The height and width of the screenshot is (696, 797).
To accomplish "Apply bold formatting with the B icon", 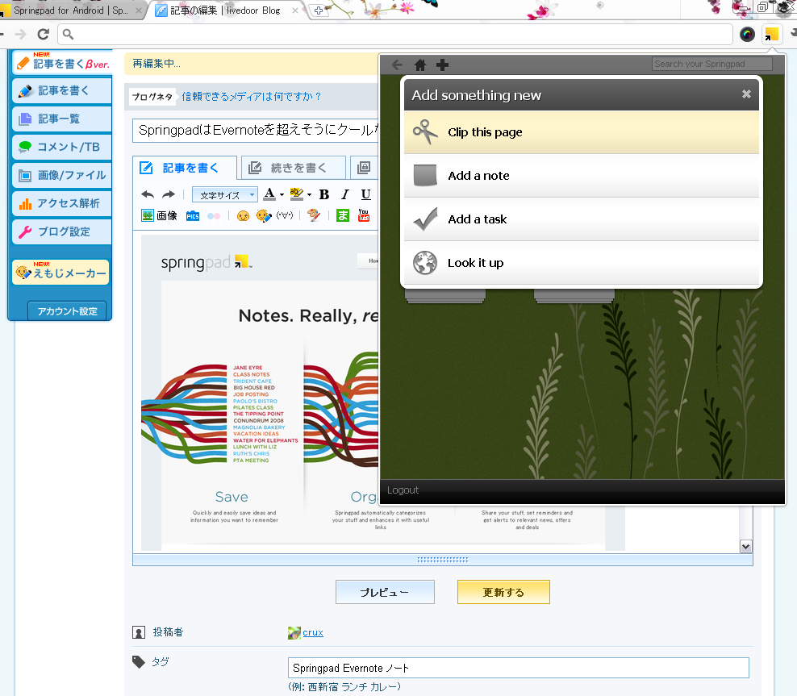I will click(x=323, y=194).
